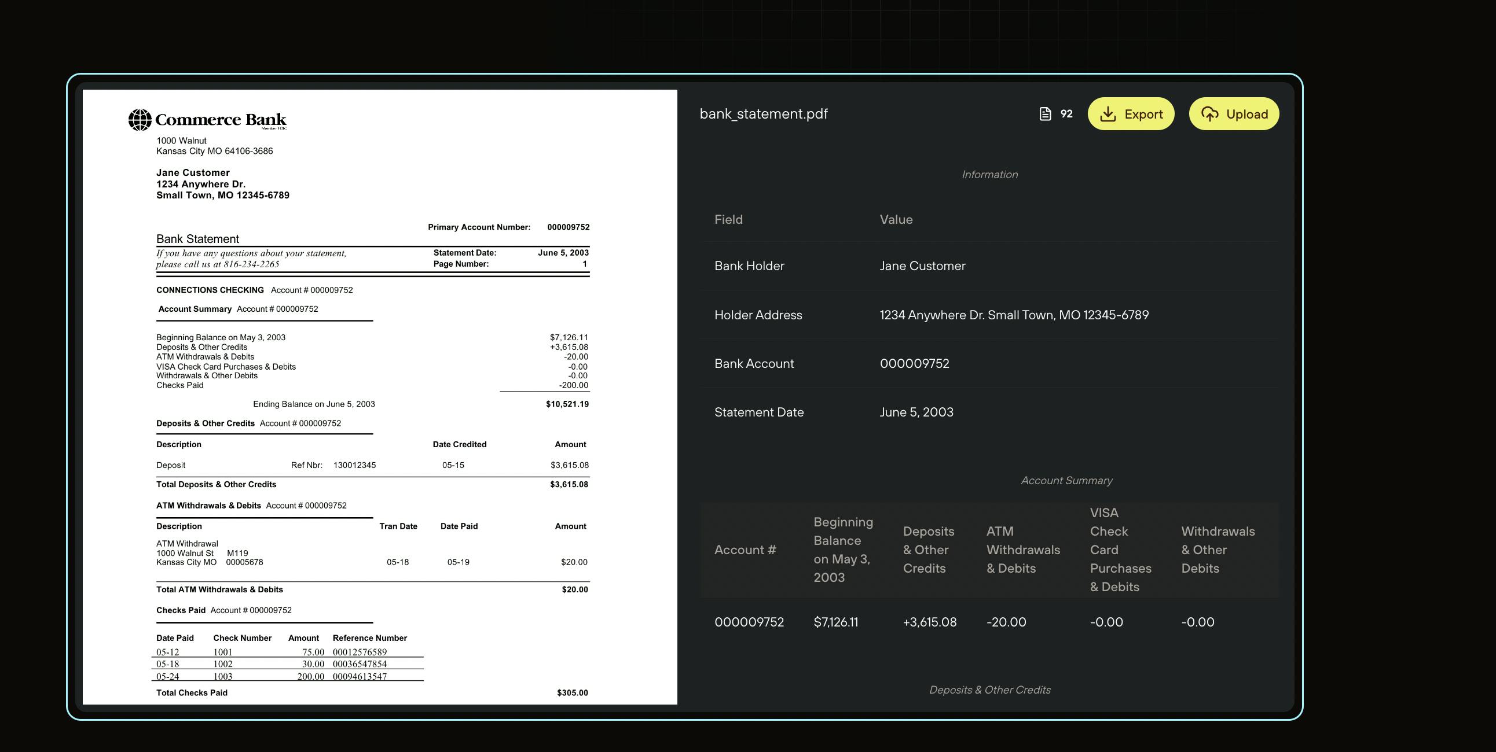Select the Holder Address value text
The image size is (1496, 752).
click(1014, 315)
